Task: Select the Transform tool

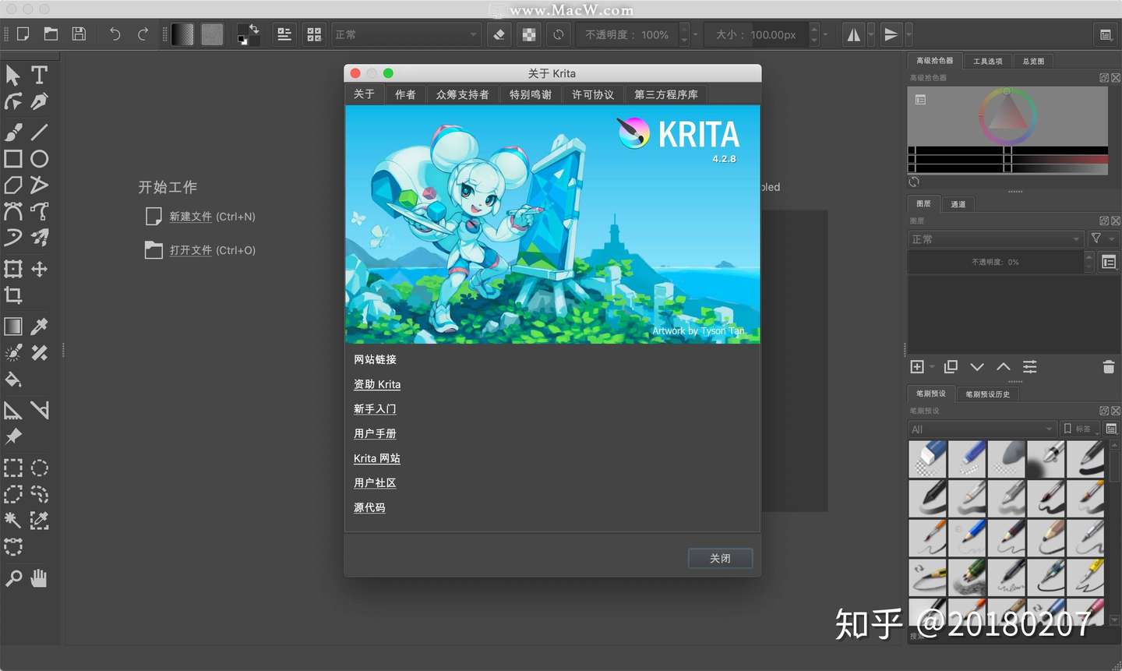Action: (13, 269)
